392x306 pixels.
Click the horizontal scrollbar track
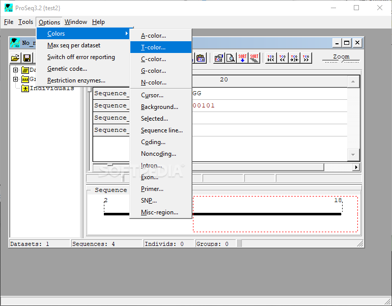(x=338, y=167)
